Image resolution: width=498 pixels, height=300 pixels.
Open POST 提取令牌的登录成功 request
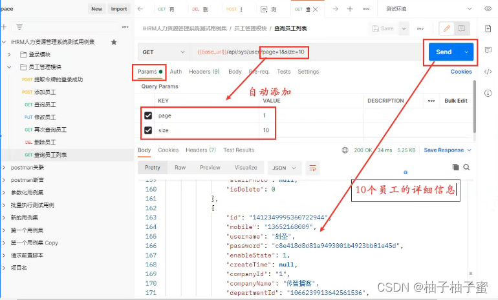(x=52, y=79)
